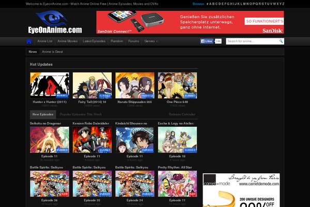Open Seikoku no Dragonar episode thumbnail
This screenshot has width=310, height=207.
coord(50,140)
